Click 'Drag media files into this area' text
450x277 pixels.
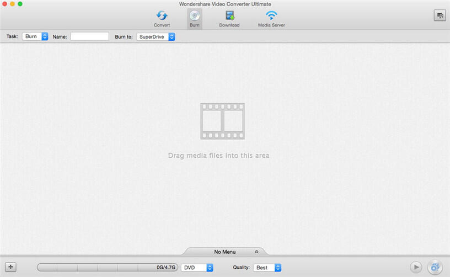pyautogui.click(x=219, y=156)
